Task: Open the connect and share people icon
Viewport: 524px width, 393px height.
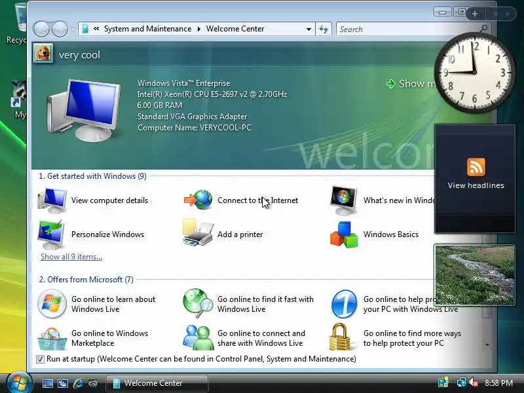Action: click(x=198, y=337)
